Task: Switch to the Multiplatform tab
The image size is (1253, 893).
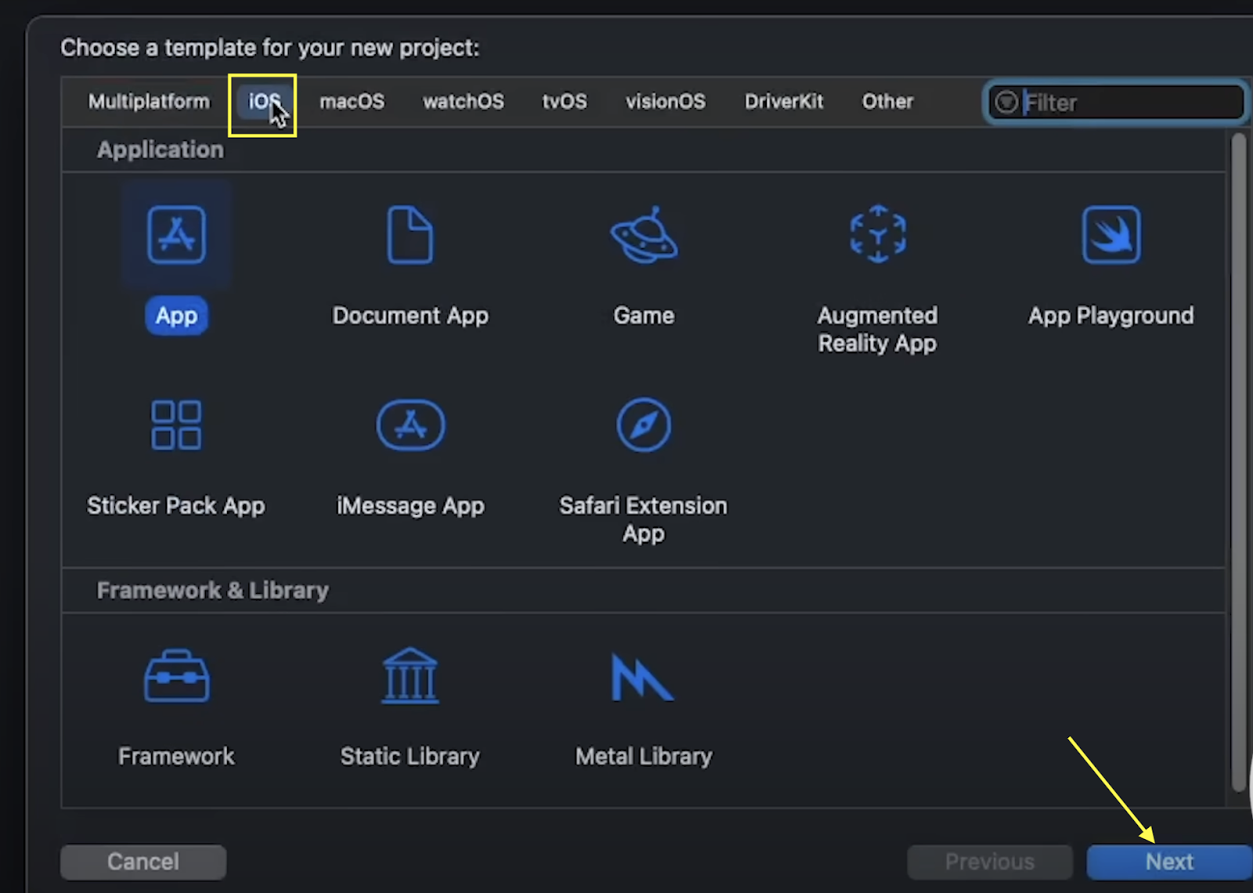Action: [149, 102]
